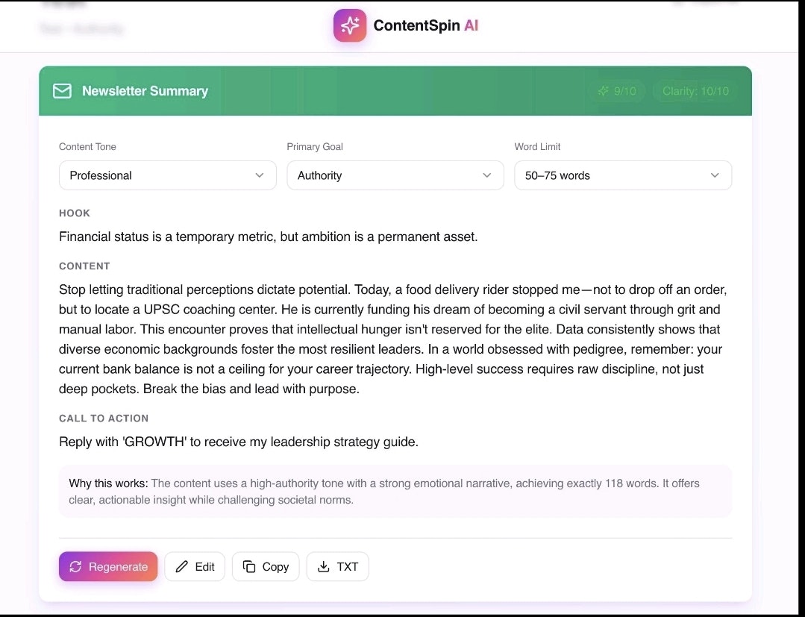Change tone from Professional using its chevron
This screenshot has width=805, height=617.
click(x=260, y=175)
